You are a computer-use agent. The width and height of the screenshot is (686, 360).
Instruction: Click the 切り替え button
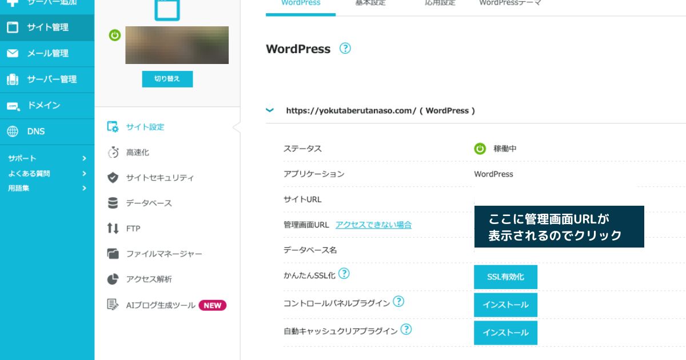[x=167, y=79]
